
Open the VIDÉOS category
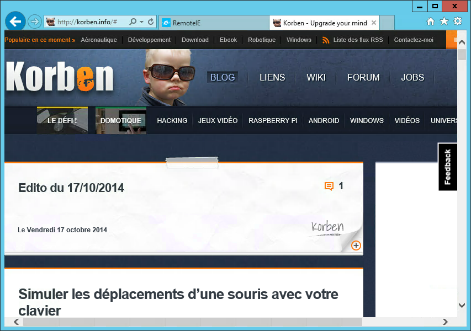point(407,121)
